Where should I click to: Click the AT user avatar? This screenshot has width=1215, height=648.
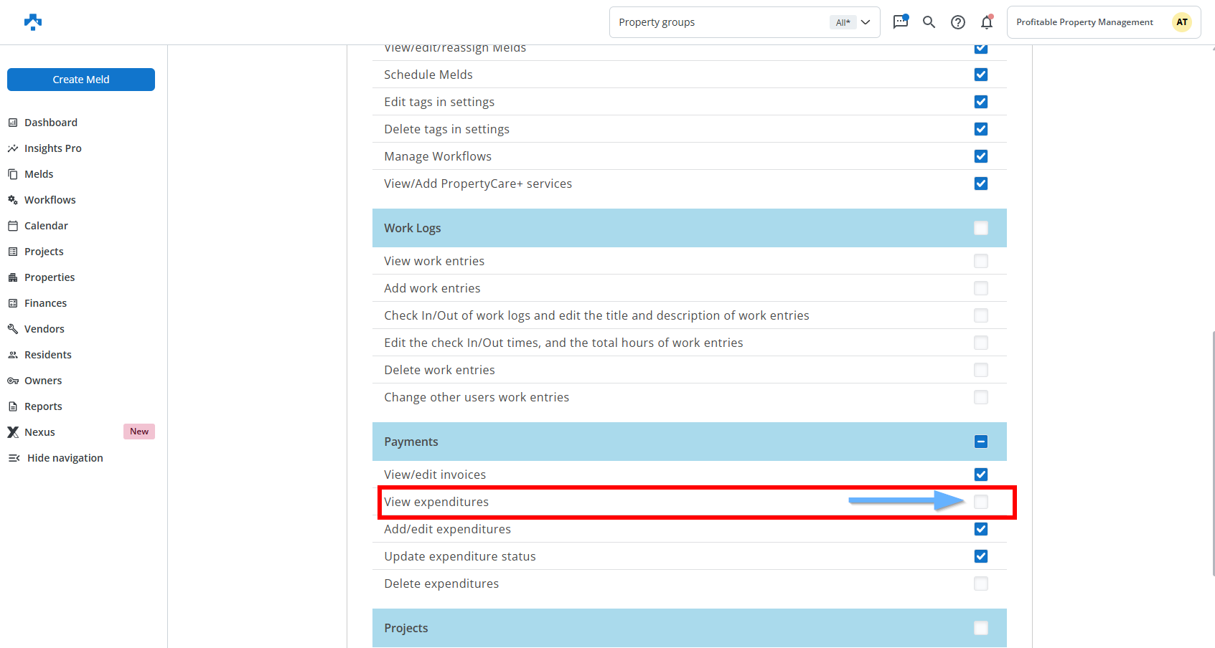pyautogui.click(x=1181, y=22)
